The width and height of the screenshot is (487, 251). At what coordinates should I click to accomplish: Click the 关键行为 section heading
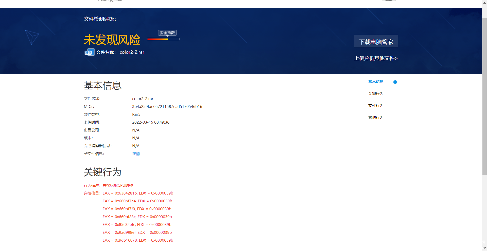point(102,172)
